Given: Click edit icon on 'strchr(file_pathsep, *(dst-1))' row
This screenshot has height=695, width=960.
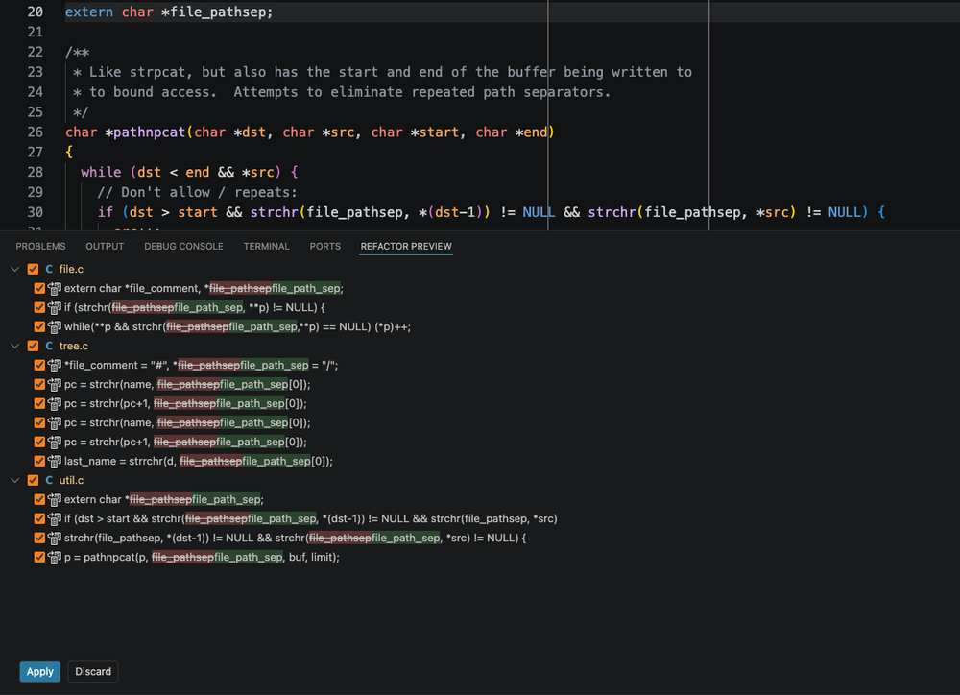Looking at the screenshot, I should click(55, 539).
